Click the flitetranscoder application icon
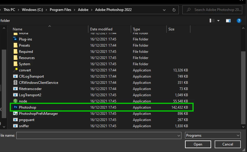 click(x=15, y=89)
